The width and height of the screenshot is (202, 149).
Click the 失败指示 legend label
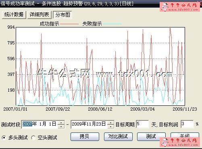(x=92, y=24)
